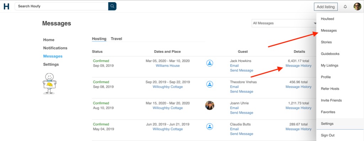Select Messages in the left sidebar
This screenshot has height=141, width=364.
click(53, 56)
